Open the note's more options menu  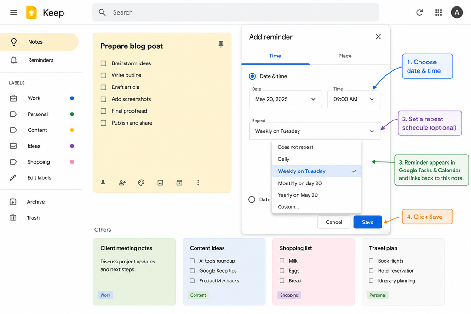[198, 183]
